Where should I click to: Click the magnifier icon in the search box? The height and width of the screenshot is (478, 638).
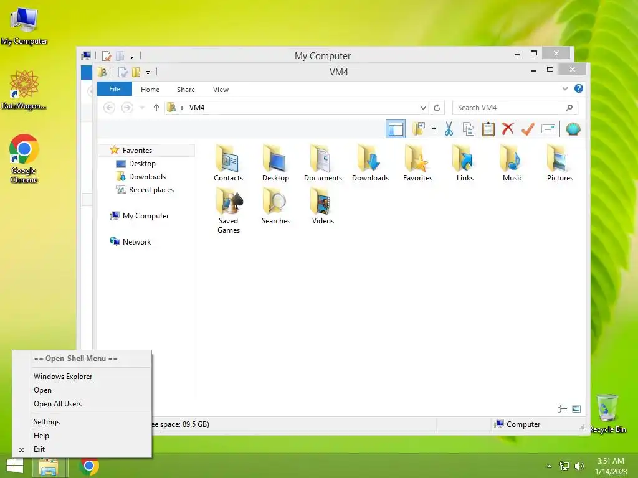pyautogui.click(x=569, y=108)
